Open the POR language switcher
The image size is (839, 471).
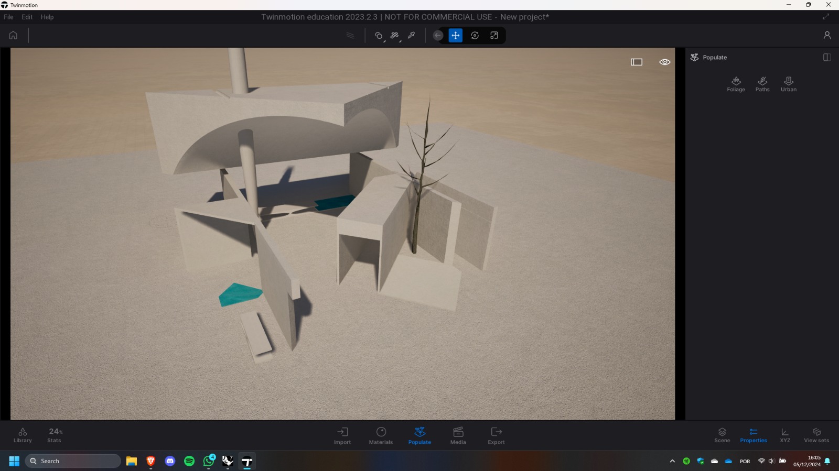click(745, 462)
